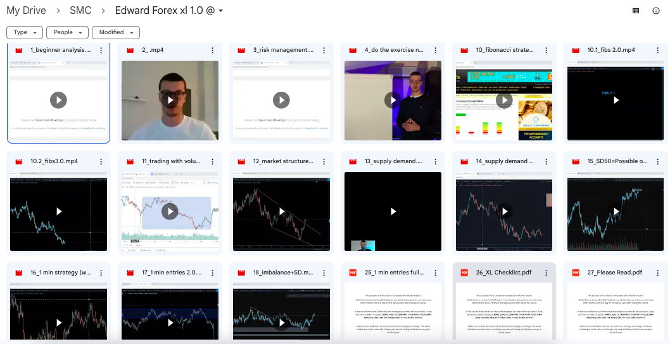Open more actions for 1_beginner analysis video

[x=101, y=50]
